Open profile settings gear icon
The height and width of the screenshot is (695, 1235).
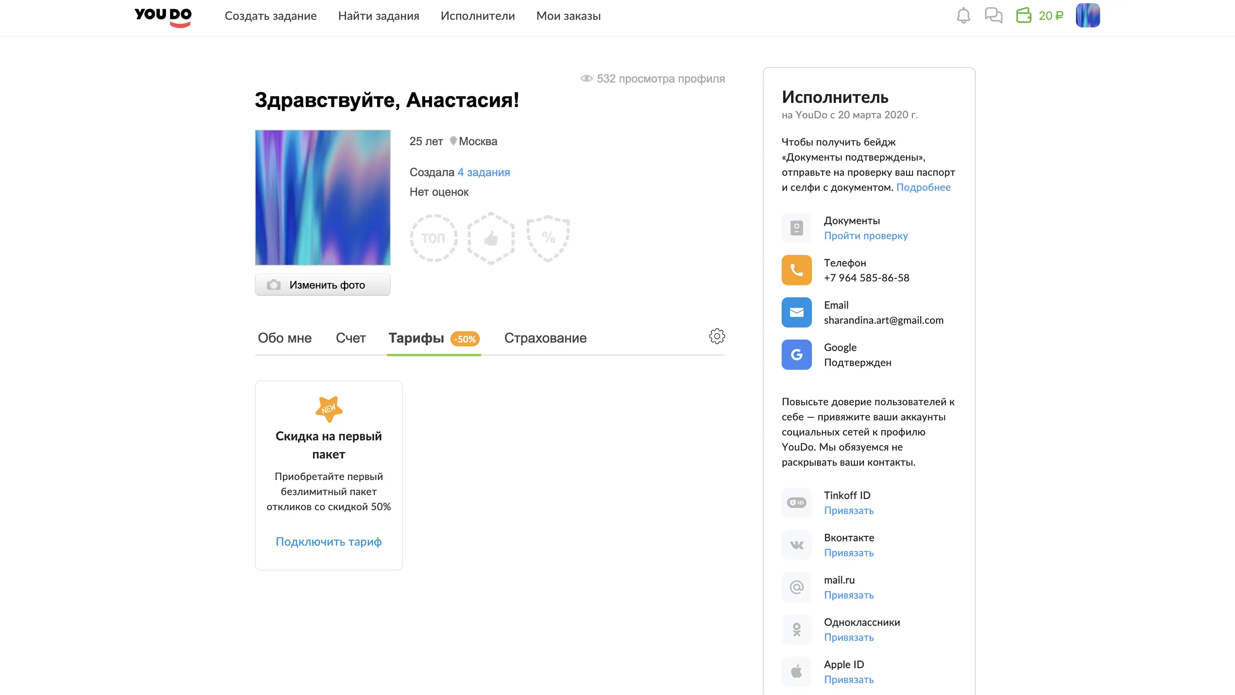pyautogui.click(x=717, y=336)
